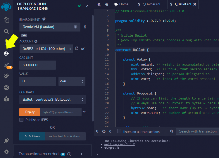Open the File Explorer sidebar icon
The image size is (219, 158).
pyautogui.click(x=6, y=20)
